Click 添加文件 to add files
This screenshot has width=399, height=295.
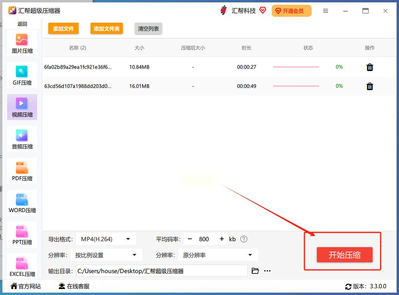pyautogui.click(x=63, y=28)
